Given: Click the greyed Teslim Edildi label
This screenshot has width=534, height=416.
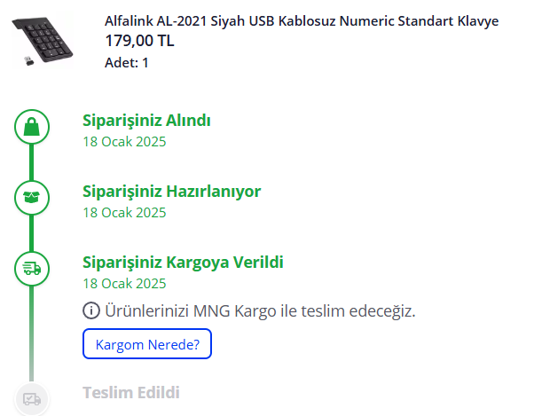Looking at the screenshot, I should click(x=131, y=392).
